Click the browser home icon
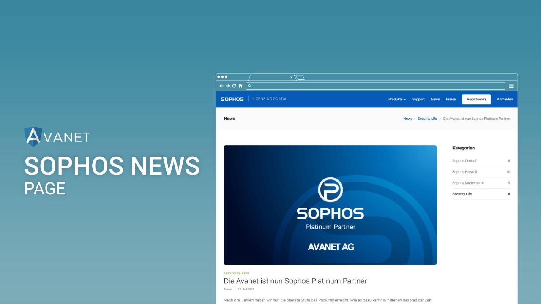The width and height of the screenshot is (541, 304). [x=240, y=86]
